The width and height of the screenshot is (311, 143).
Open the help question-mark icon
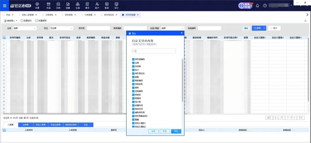point(265,5)
